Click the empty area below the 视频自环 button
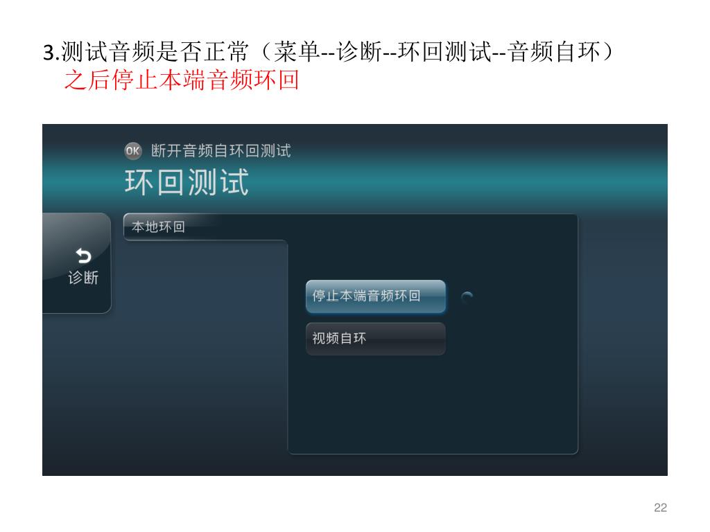Image resolution: width=710 pixels, height=532 pixels. pyautogui.click(x=433, y=402)
